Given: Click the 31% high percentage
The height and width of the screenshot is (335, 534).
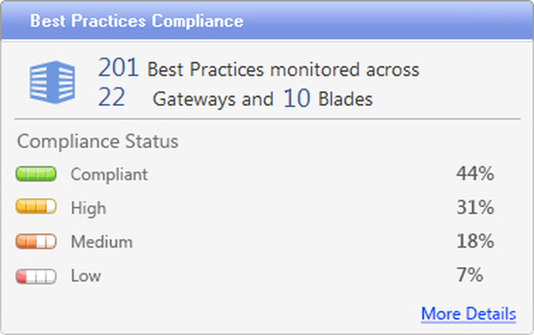Looking at the screenshot, I should click(x=475, y=208).
